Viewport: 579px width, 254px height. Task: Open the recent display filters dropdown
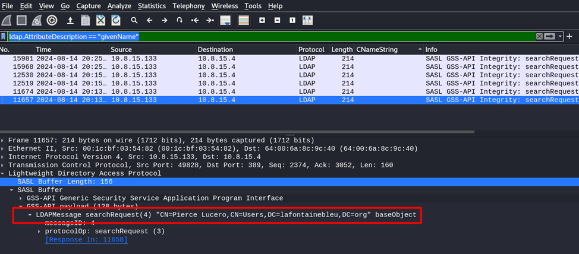pos(560,36)
